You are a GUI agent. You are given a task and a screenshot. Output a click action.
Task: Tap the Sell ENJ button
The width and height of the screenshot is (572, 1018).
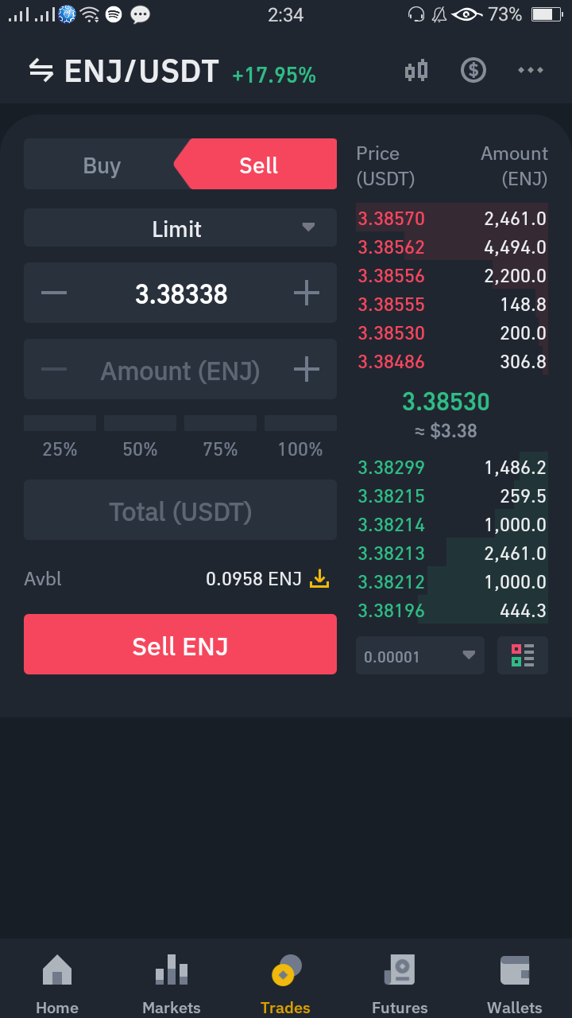pyautogui.click(x=180, y=645)
